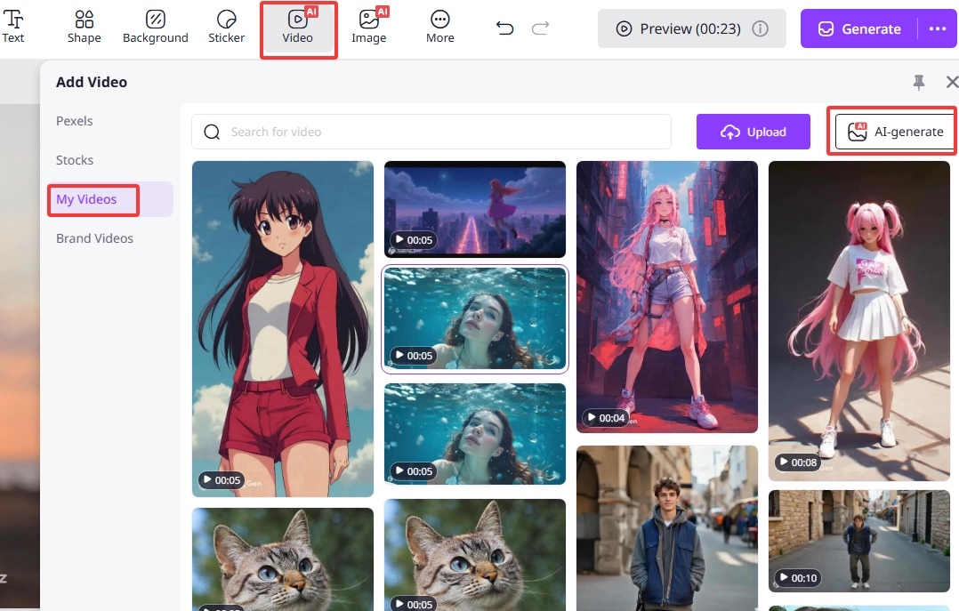Open the Stocks section
The image size is (959, 611).
(74, 160)
